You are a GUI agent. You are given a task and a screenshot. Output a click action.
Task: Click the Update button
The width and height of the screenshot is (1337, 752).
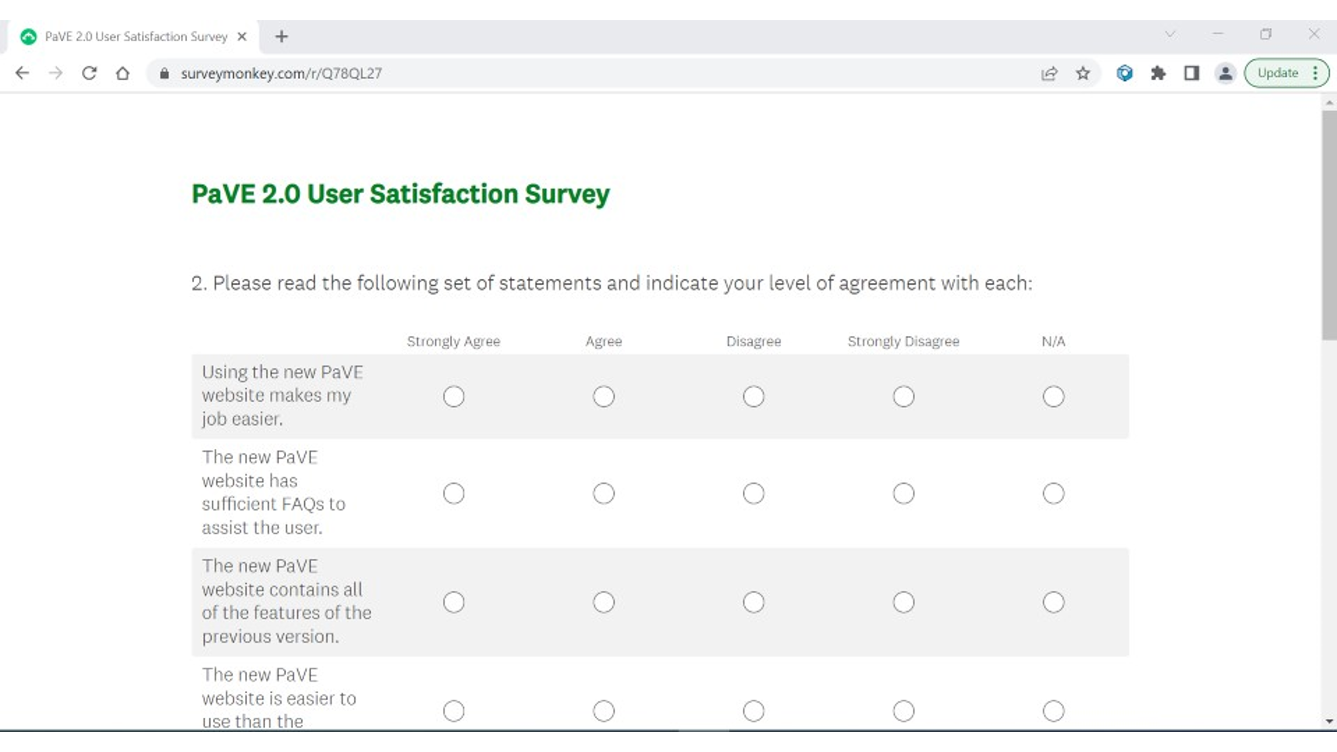[x=1278, y=73]
